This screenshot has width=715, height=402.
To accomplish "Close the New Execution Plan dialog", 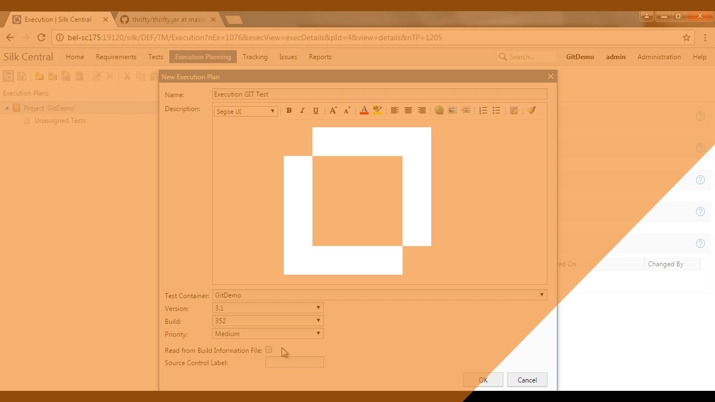I will (x=551, y=76).
